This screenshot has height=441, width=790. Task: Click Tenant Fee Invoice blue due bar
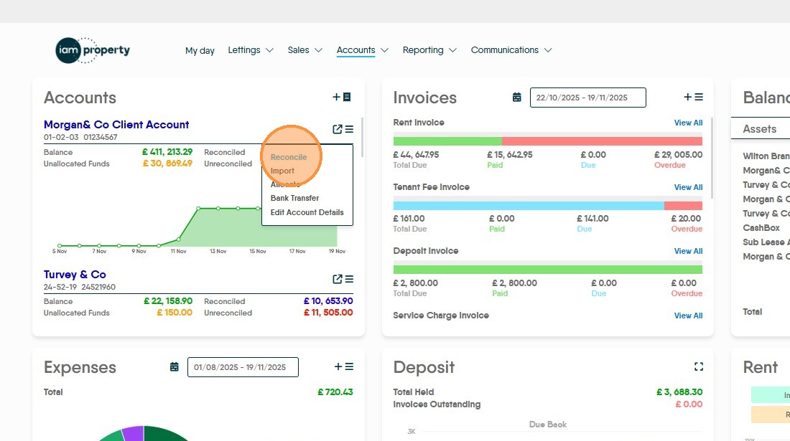pyautogui.click(x=529, y=205)
